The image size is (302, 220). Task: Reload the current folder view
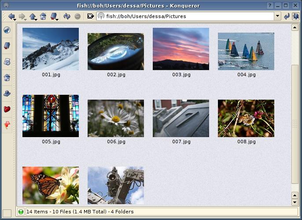67,16
